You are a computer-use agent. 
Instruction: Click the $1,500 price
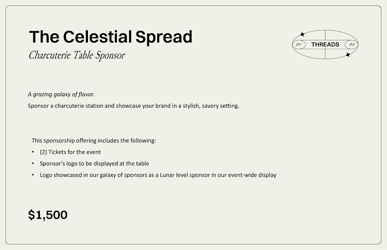(x=48, y=215)
